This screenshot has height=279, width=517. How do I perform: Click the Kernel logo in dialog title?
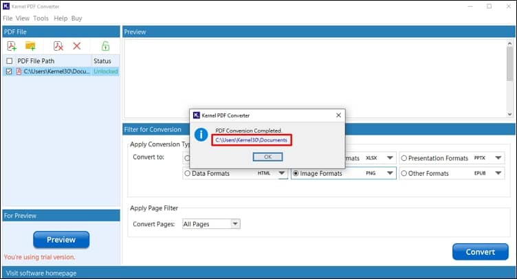tap(197, 115)
